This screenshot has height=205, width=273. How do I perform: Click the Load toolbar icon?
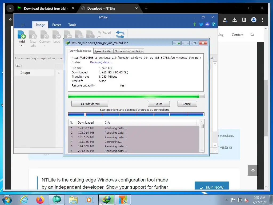[x=57, y=37]
